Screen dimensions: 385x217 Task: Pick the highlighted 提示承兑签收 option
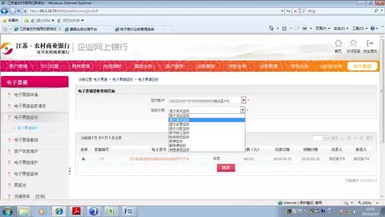[x=207, y=120]
